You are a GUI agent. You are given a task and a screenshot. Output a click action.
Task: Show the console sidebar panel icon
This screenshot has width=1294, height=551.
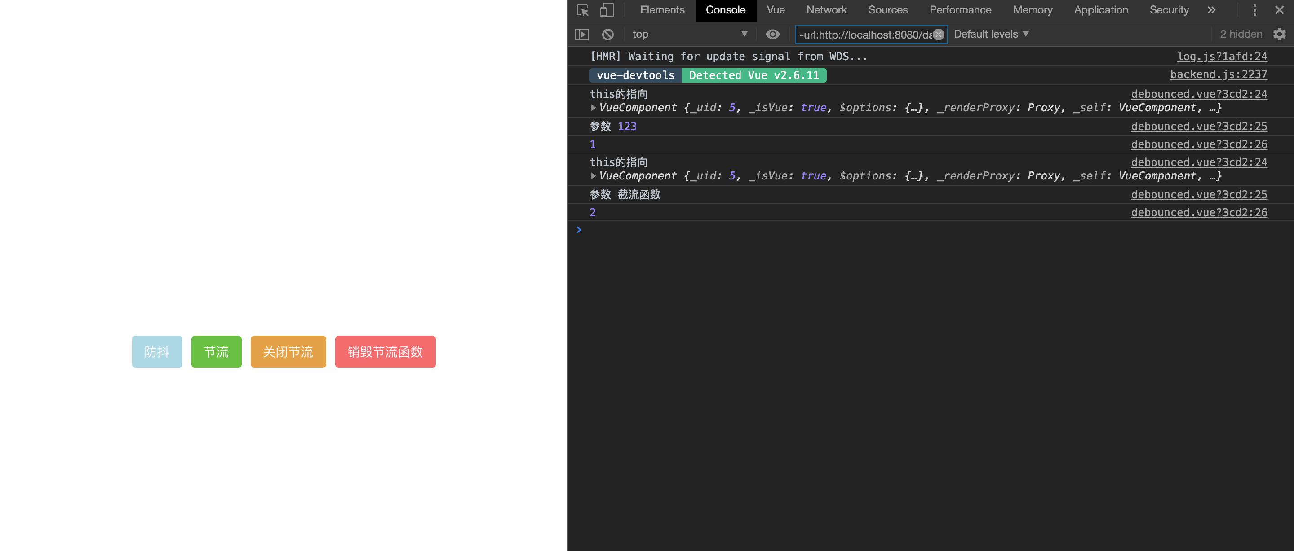[x=582, y=34]
